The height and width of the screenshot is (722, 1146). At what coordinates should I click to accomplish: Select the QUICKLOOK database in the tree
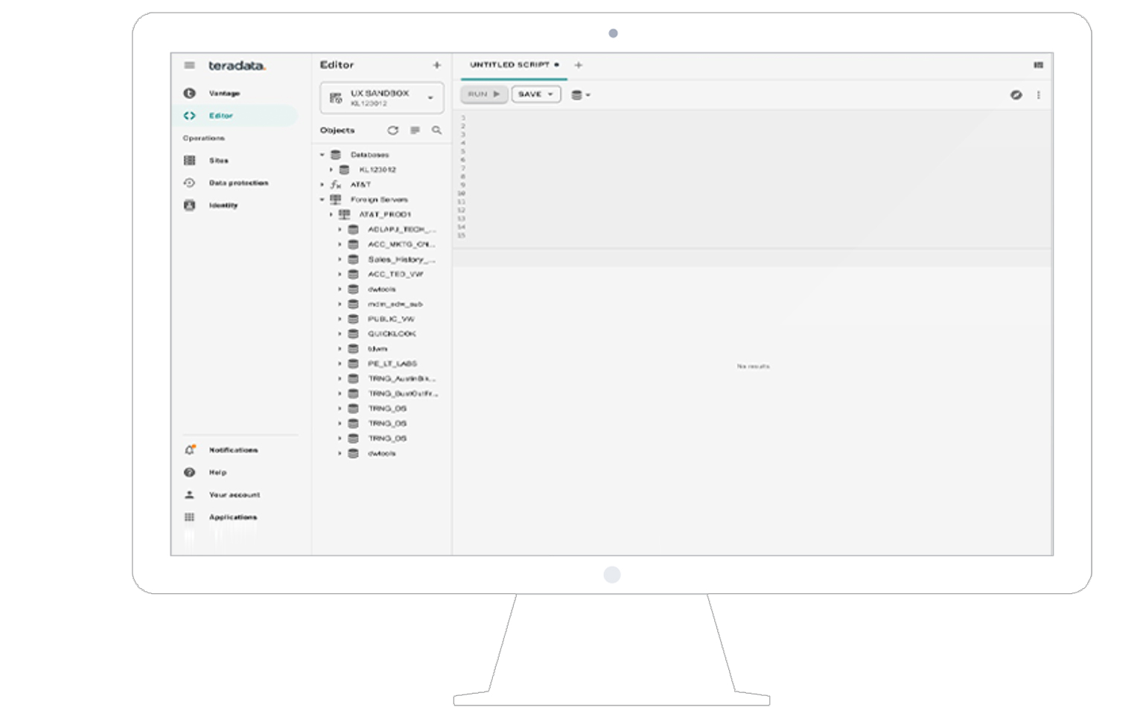point(392,334)
